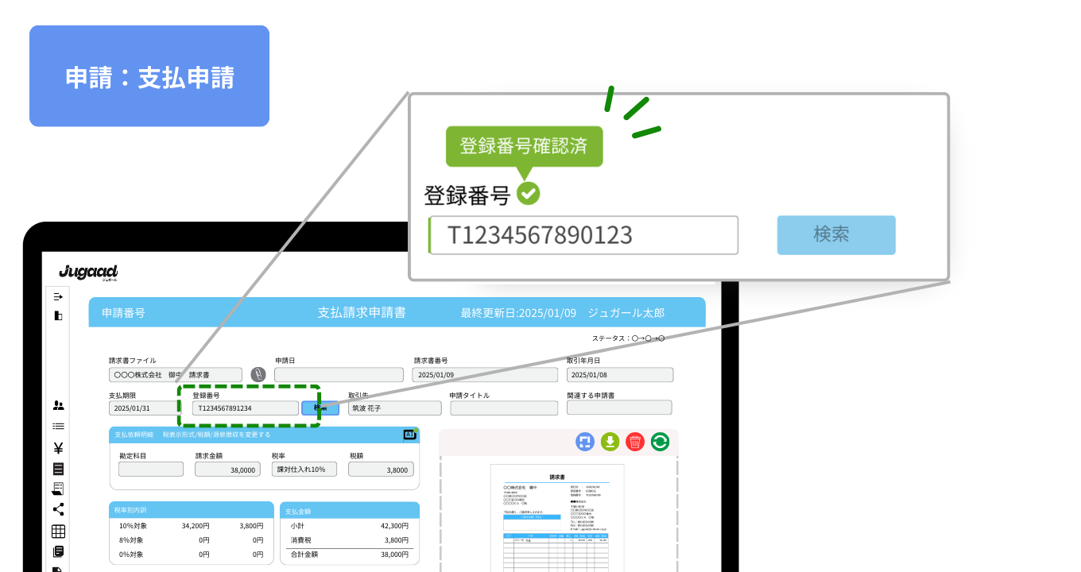This screenshot has height=572, width=1081.
Task: Click the 8%対象 row label
Action: coord(130,540)
